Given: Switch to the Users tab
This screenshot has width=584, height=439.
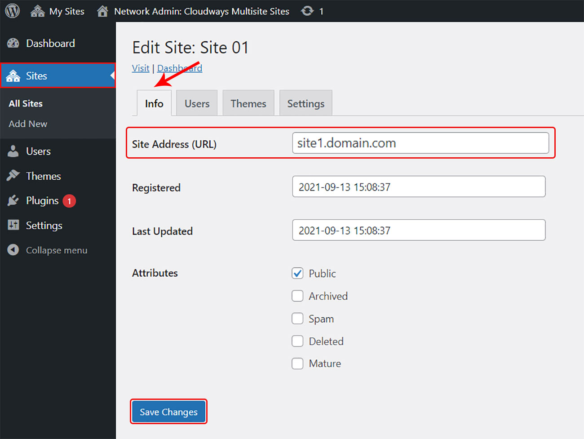Looking at the screenshot, I should tap(197, 103).
